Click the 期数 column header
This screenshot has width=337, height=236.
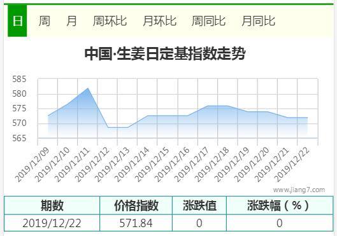click(x=52, y=205)
